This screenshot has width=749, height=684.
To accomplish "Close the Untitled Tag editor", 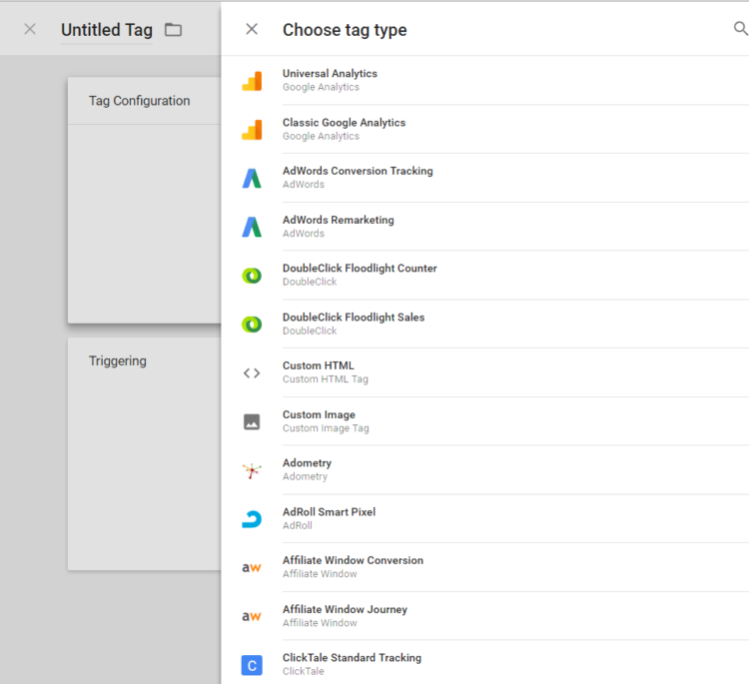I will pyautogui.click(x=30, y=29).
